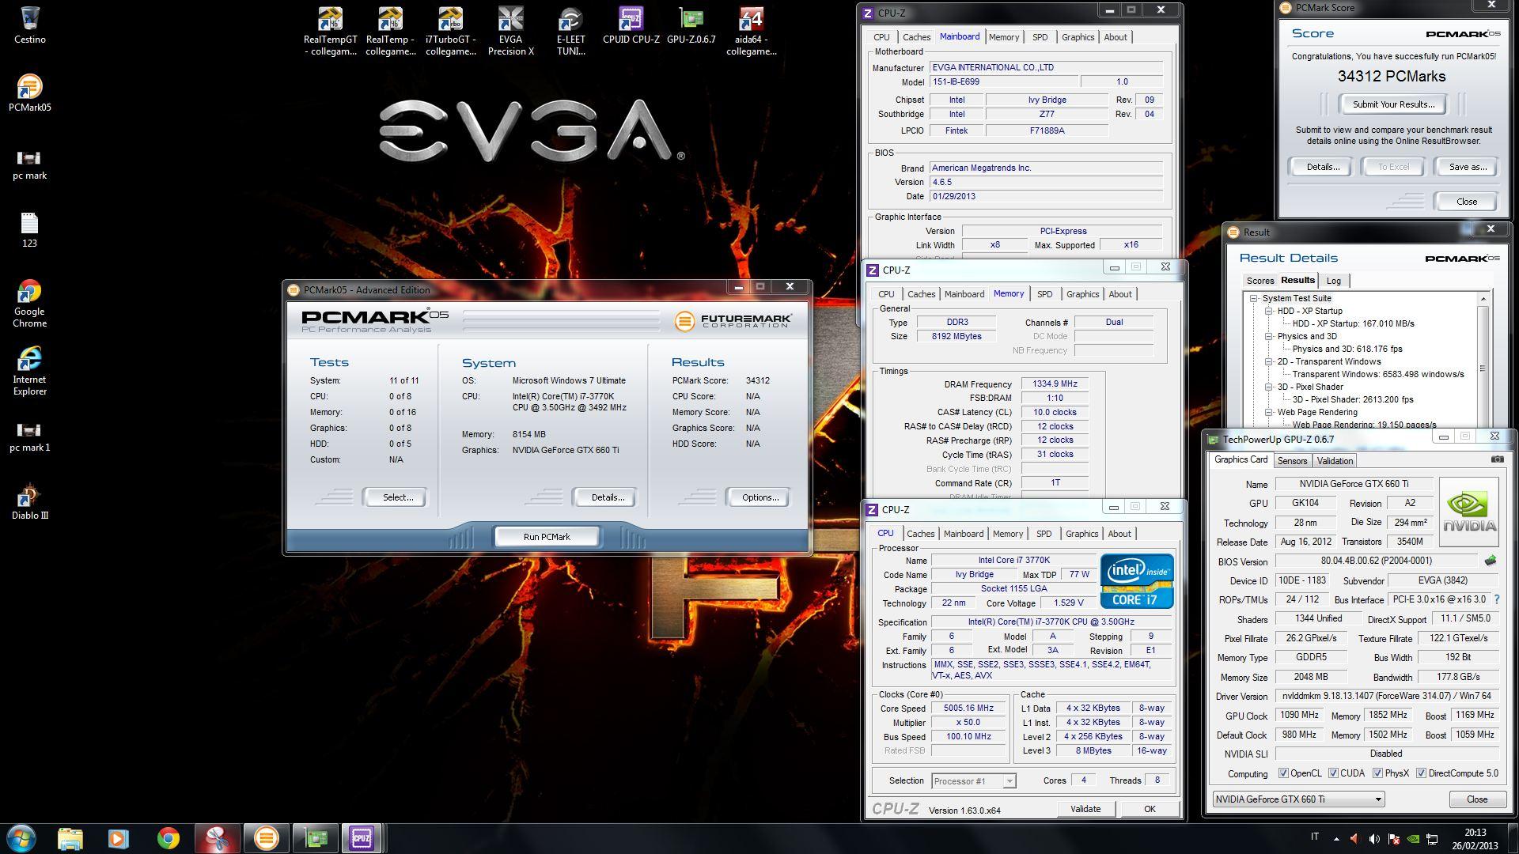The image size is (1519, 854).
Task: Open the EVGA Precision X shortcut
Action: 511,31
